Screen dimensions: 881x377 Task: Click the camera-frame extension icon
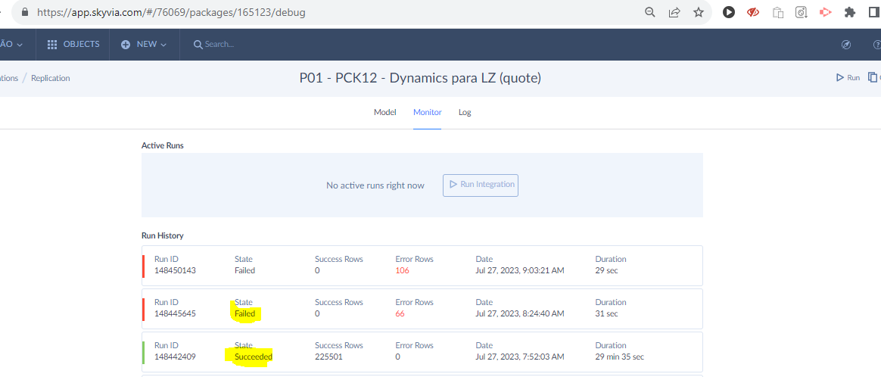[802, 12]
